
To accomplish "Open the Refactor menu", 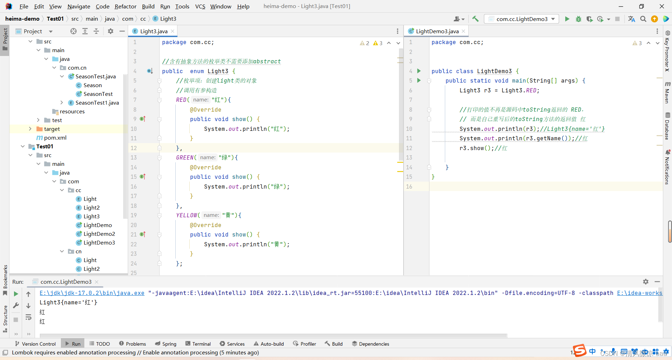I will (x=125, y=6).
